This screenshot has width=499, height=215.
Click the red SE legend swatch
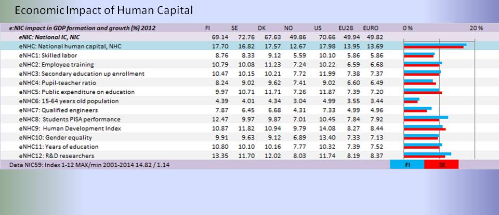(x=441, y=164)
